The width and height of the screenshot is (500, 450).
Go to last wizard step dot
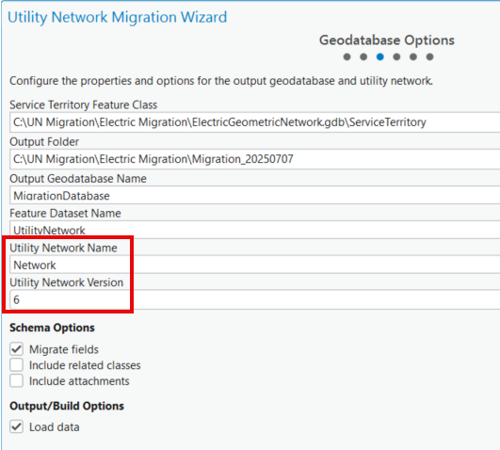[x=429, y=56]
